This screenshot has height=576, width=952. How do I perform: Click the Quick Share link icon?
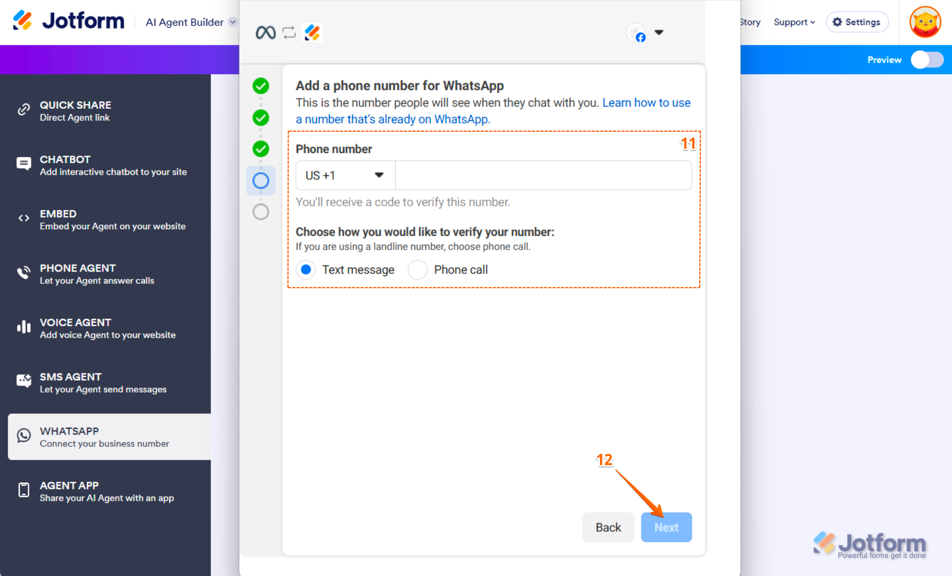24,109
